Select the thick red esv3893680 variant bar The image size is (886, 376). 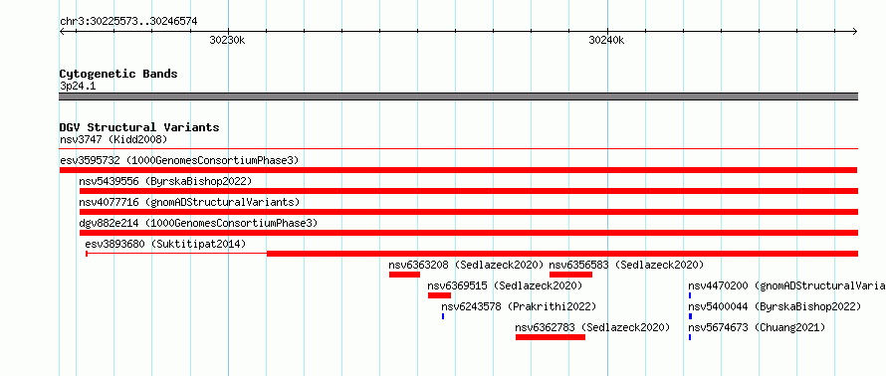[x=562, y=254]
